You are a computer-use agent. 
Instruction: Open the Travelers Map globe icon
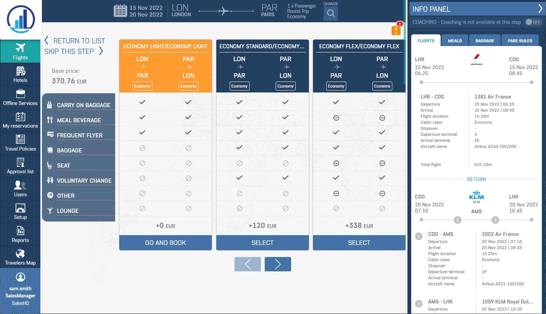coord(20,254)
